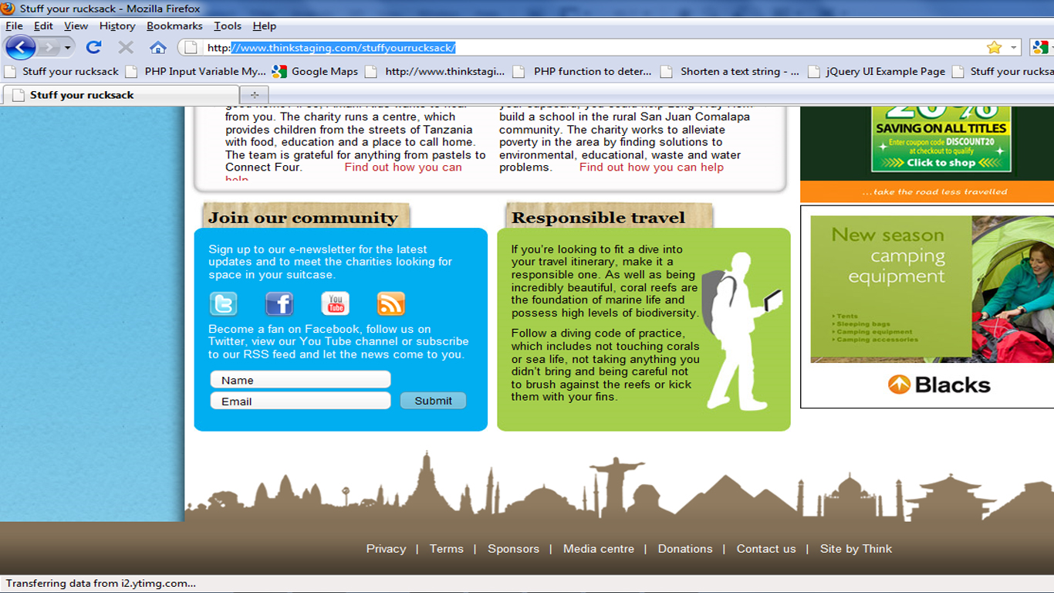Open the Google Maps bookmark
1054x593 pixels.
coord(316,71)
